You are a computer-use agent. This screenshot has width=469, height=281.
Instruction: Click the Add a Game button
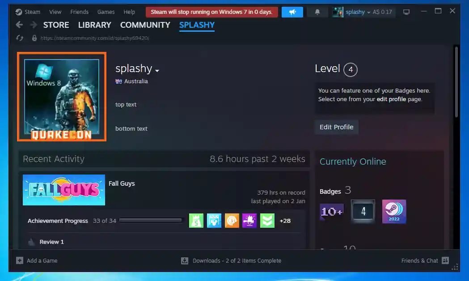tap(37, 260)
